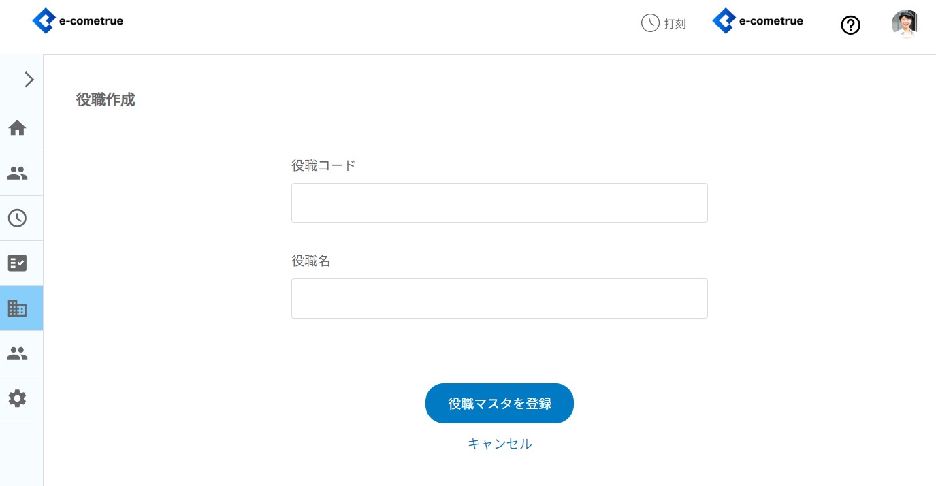936x486 pixels.
Task: Expand the sidebar with the chevron arrow
Action: (x=29, y=80)
